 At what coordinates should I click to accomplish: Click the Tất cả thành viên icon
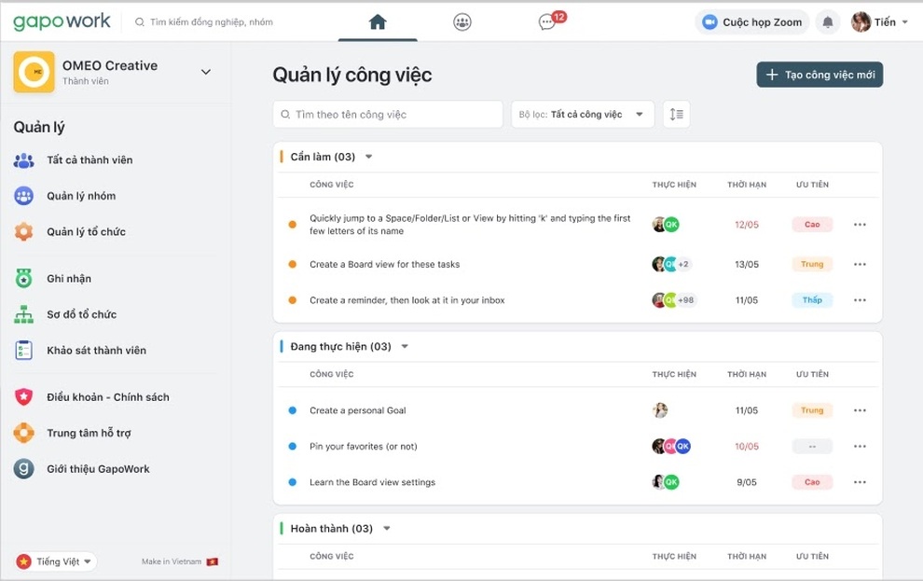point(23,160)
